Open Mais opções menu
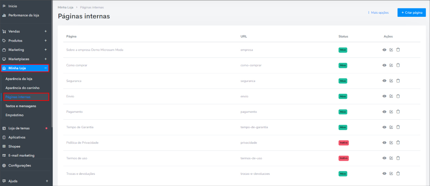This screenshot has height=186, width=430. [x=378, y=13]
